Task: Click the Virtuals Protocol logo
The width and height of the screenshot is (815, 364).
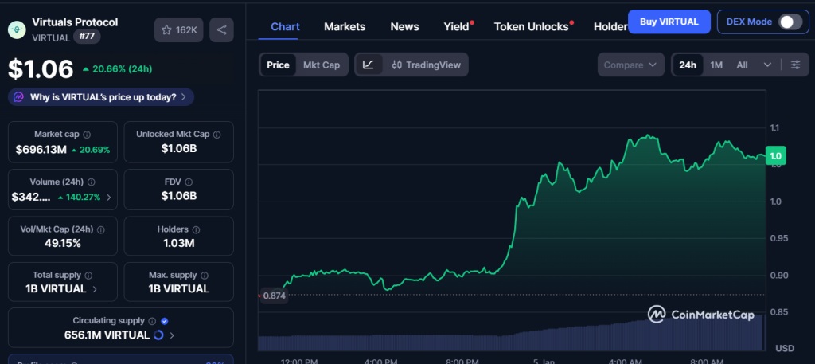Action: pyautogui.click(x=17, y=30)
